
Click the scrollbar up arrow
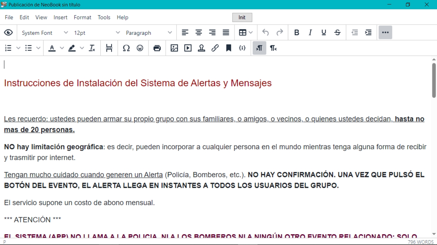pyautogui.click(x=434, y=59)
